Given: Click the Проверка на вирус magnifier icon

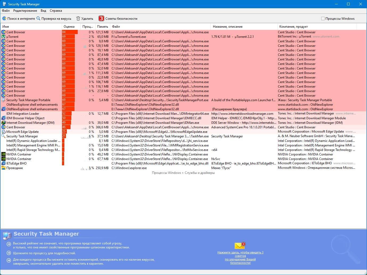Looking at the screenshot, I should point(38,18).
